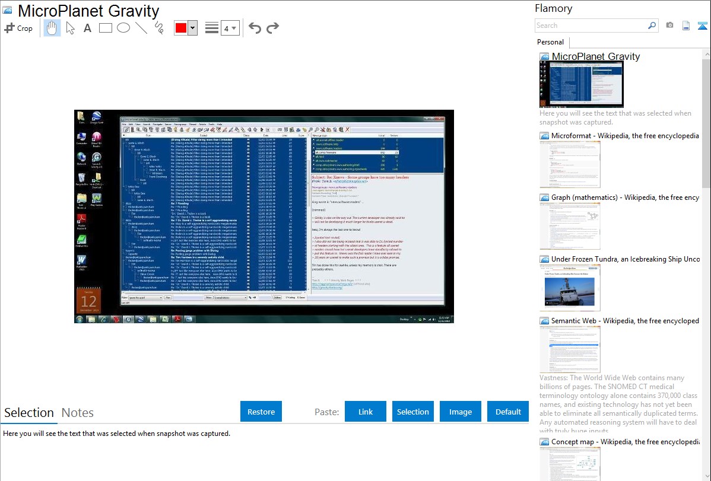This screenshot has height=481, width=711.
Task: Open the Under Frozen Tundra snapshot thumbnail
Action: click(570, 288)
